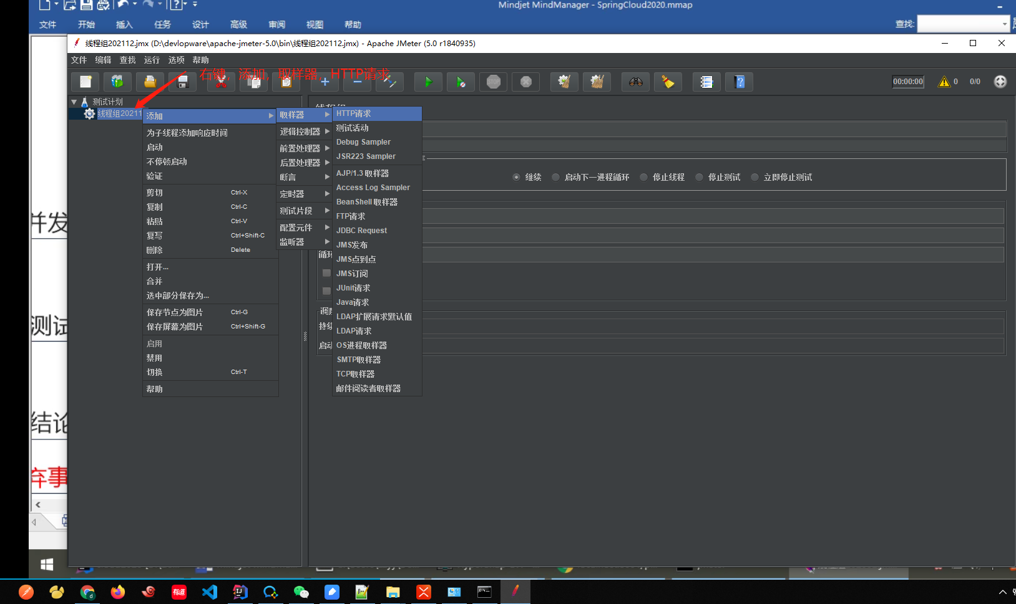Open Firefox from the taskbar

coord(117,592)
